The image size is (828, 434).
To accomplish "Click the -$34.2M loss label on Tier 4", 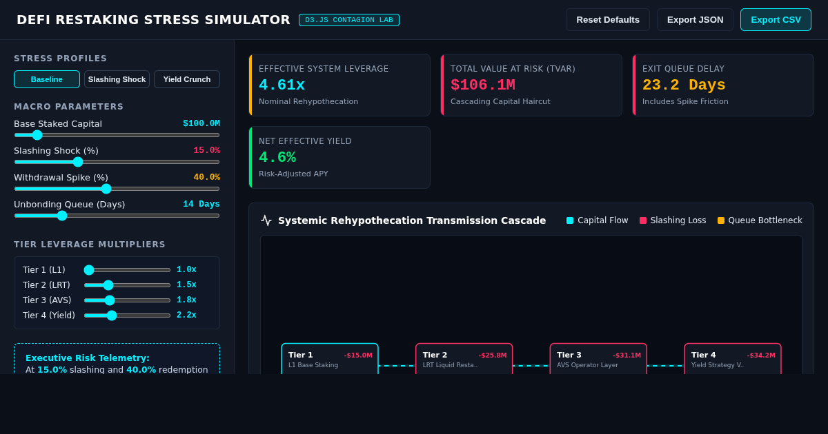I will [x=761, y=355].
